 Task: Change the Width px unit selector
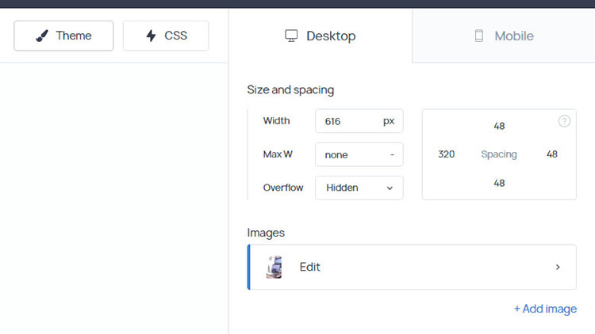[x=389, y=121]
